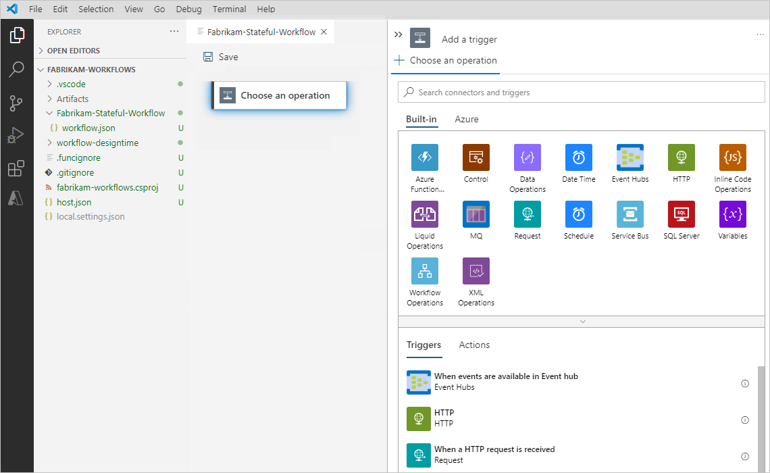Open the Terminal menu
The image size is (770, 473).
point(230,9)
